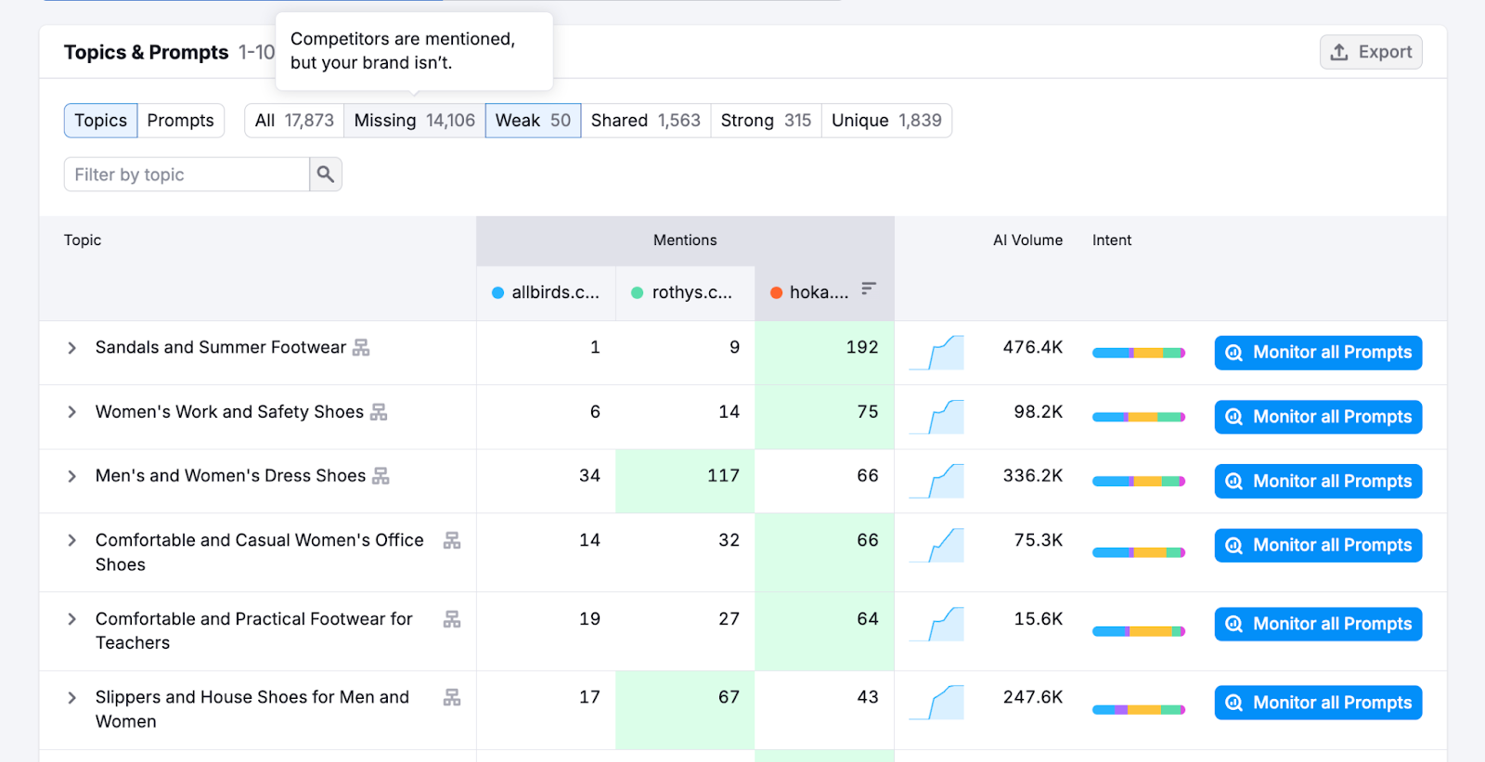Click hierarchy icon by Men's and Women's Dress Shoes
This screenshot has width=1485, height=762.
[x=381, y=476]
